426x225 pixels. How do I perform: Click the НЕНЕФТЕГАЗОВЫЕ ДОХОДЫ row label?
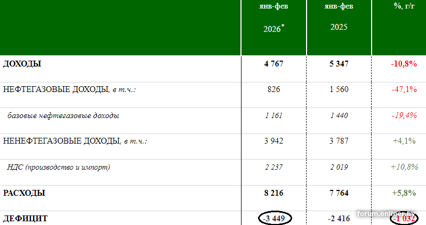(x=61, y=141)
